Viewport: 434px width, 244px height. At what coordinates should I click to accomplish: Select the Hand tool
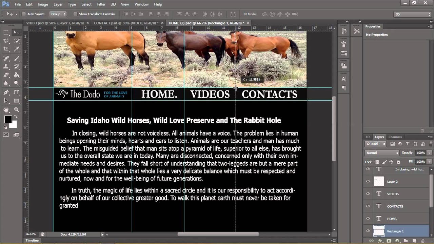tap(6, 110)
